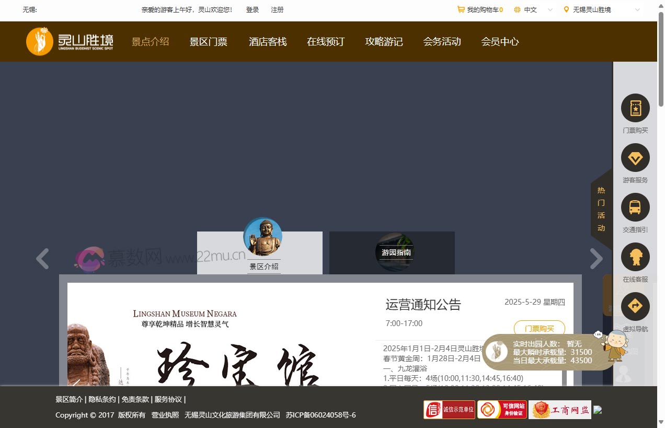This screenshot has height=428, width=665.
Task: Click the 灵山胜境 logo in the header
Action: click(69, 41)
